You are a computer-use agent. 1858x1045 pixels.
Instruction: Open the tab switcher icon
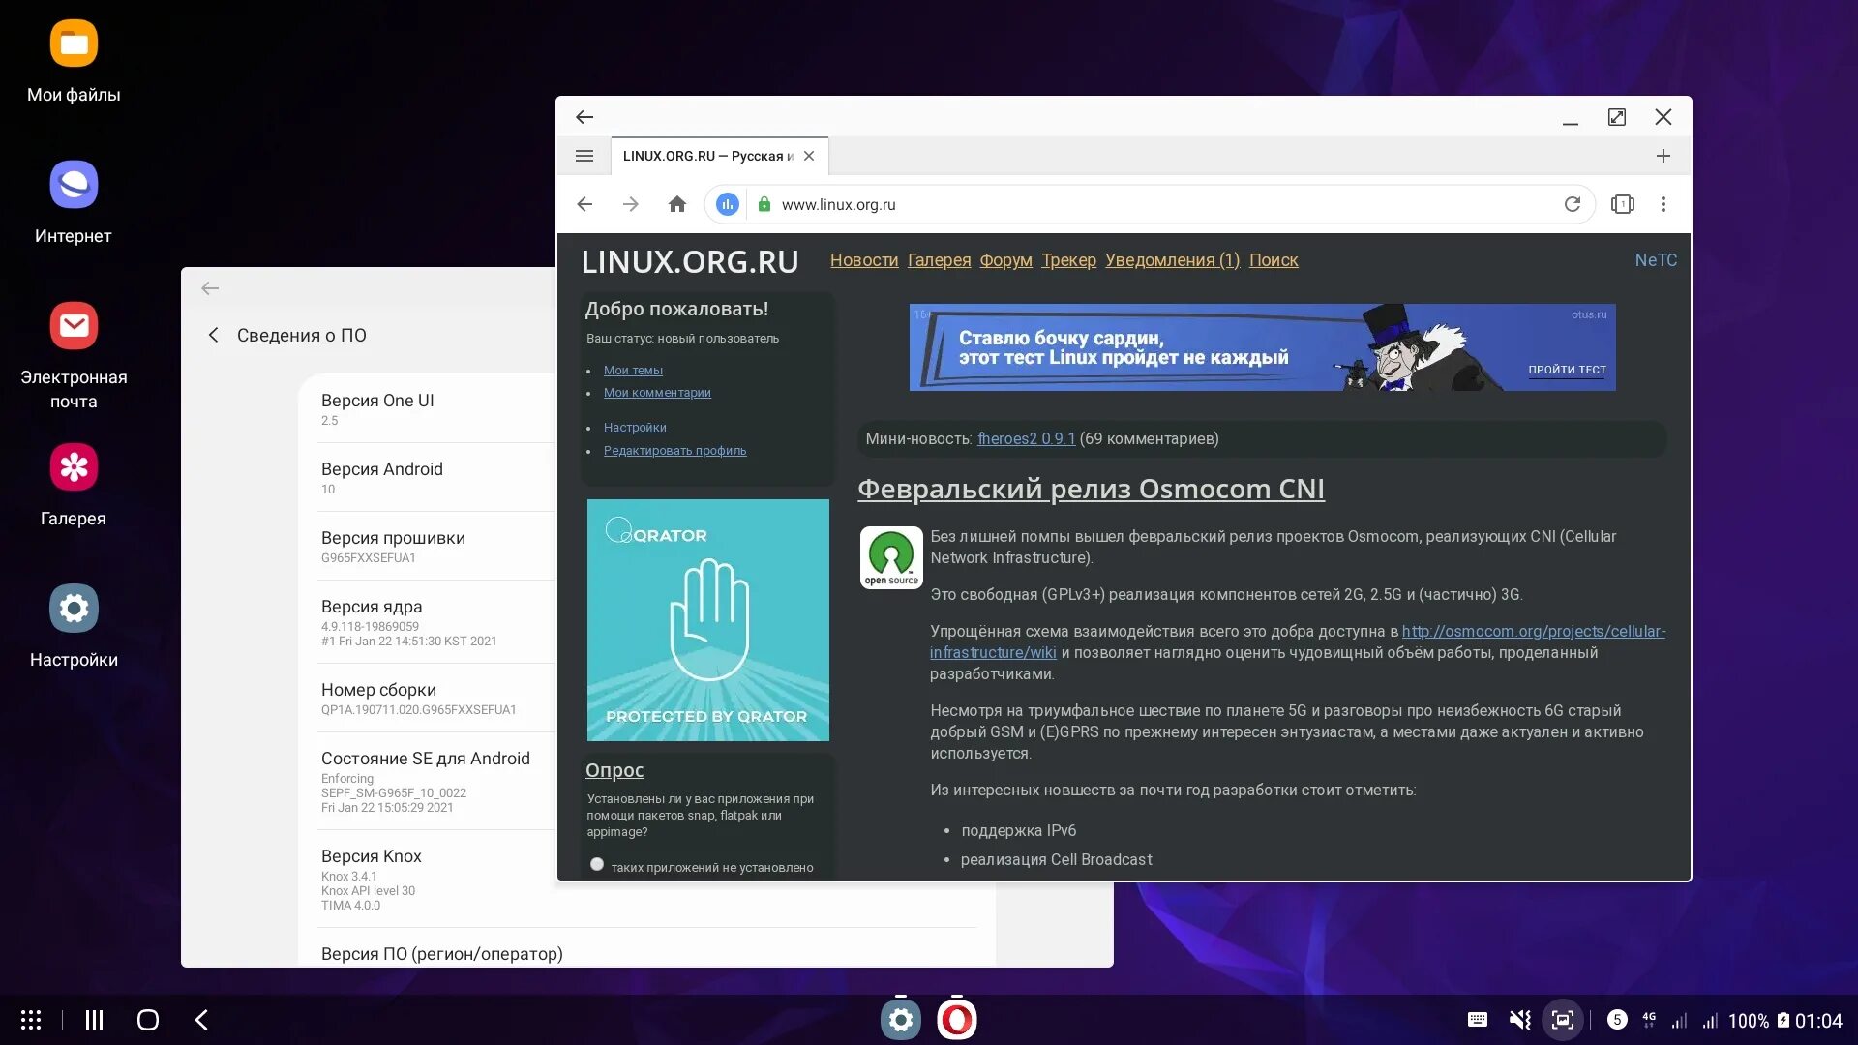click(1623, 204)
